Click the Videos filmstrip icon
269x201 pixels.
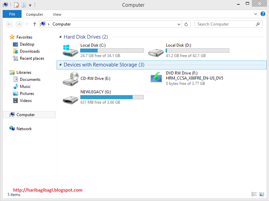[15, 101]
